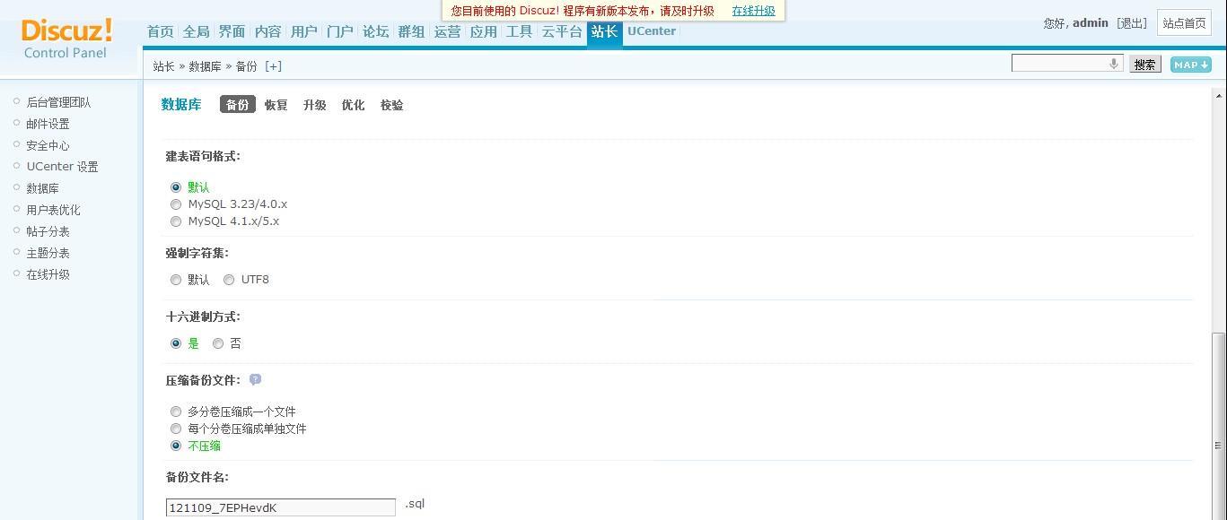Click the voice search microphone icon

(1113, 64)
